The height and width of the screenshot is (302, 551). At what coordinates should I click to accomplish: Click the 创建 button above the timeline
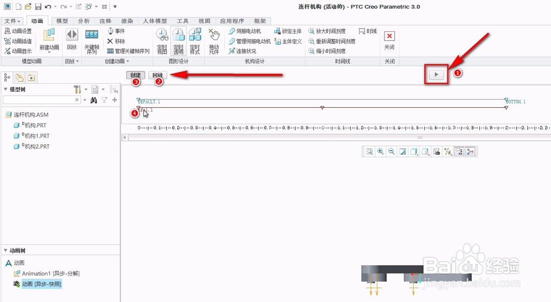coord(136,75)
